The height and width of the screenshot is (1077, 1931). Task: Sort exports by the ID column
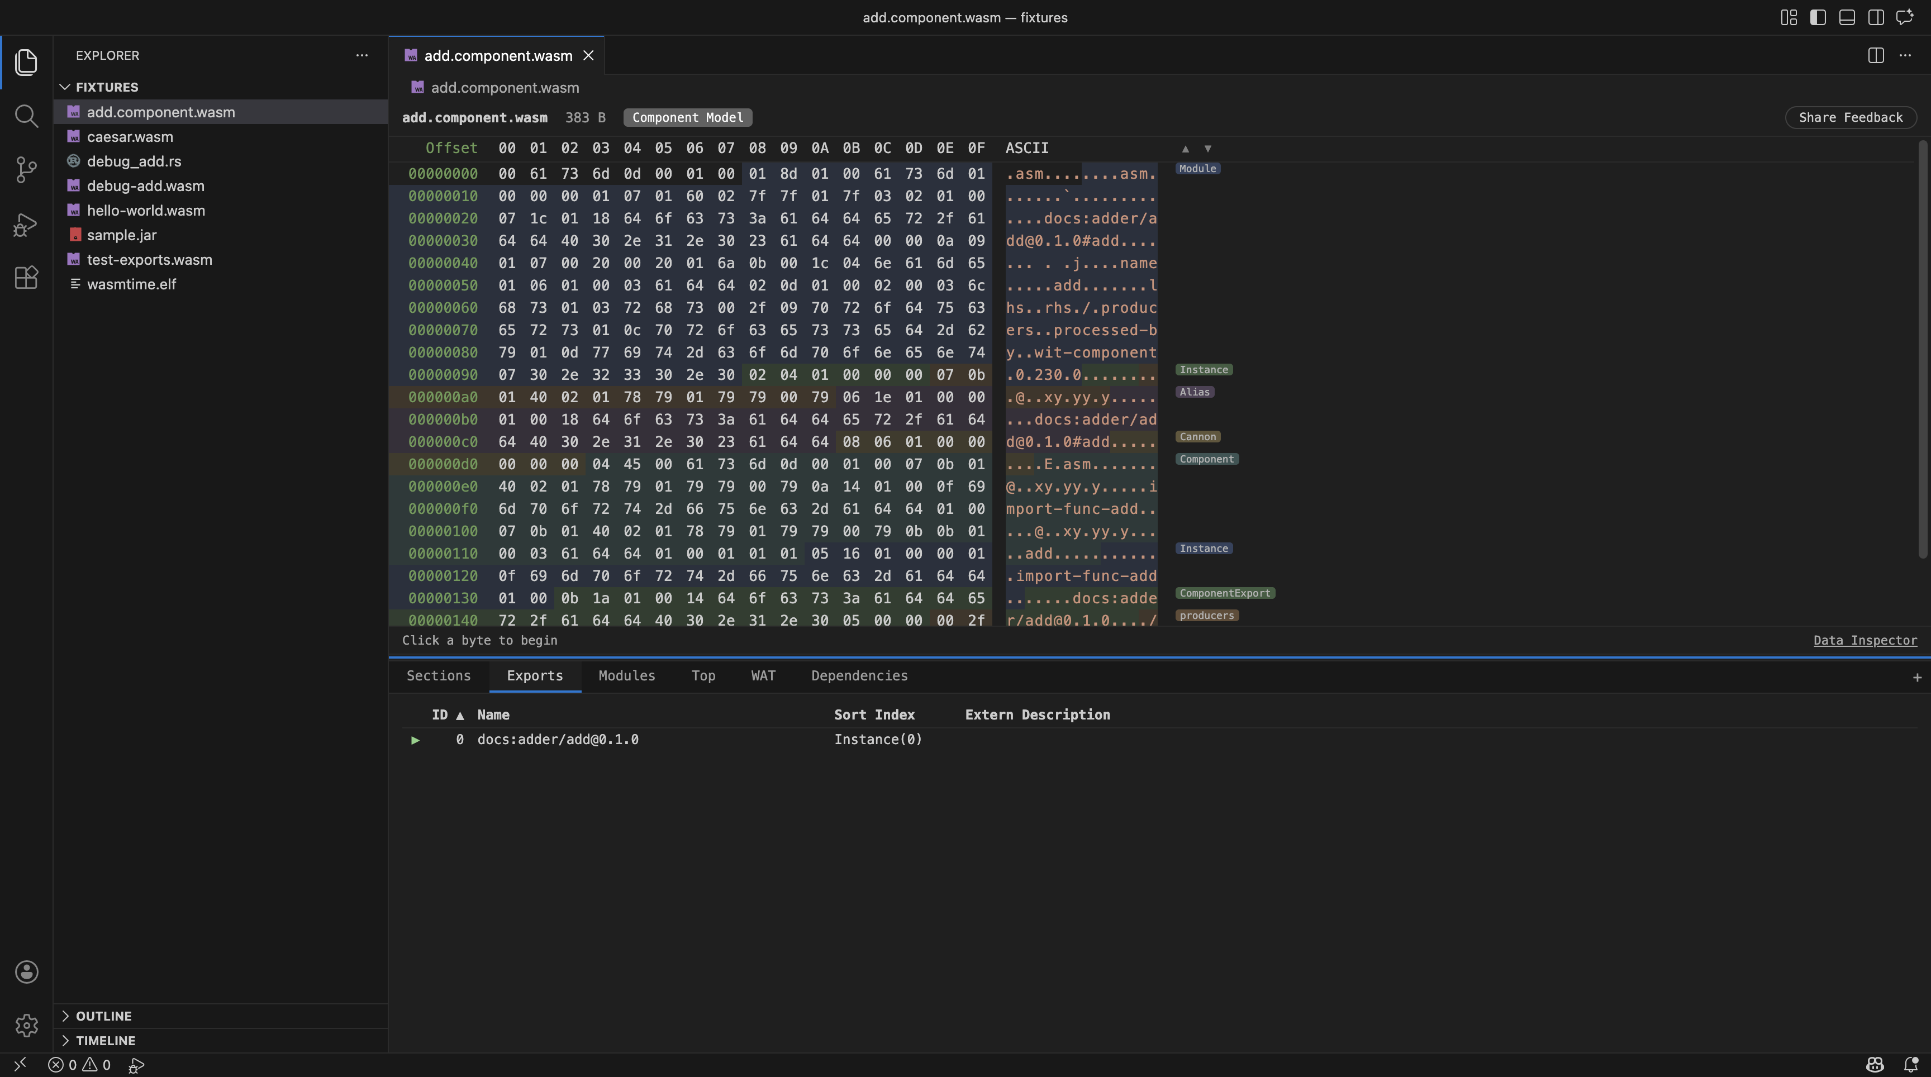pyautogui.click(x=448, y=715)
